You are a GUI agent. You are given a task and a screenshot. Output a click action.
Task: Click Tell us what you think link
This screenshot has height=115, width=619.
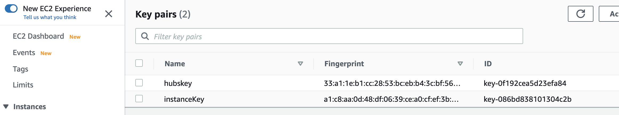50,17
